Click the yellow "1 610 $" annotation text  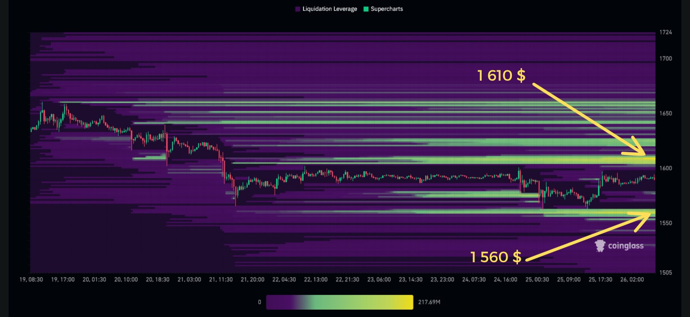[x=501, y=75]
